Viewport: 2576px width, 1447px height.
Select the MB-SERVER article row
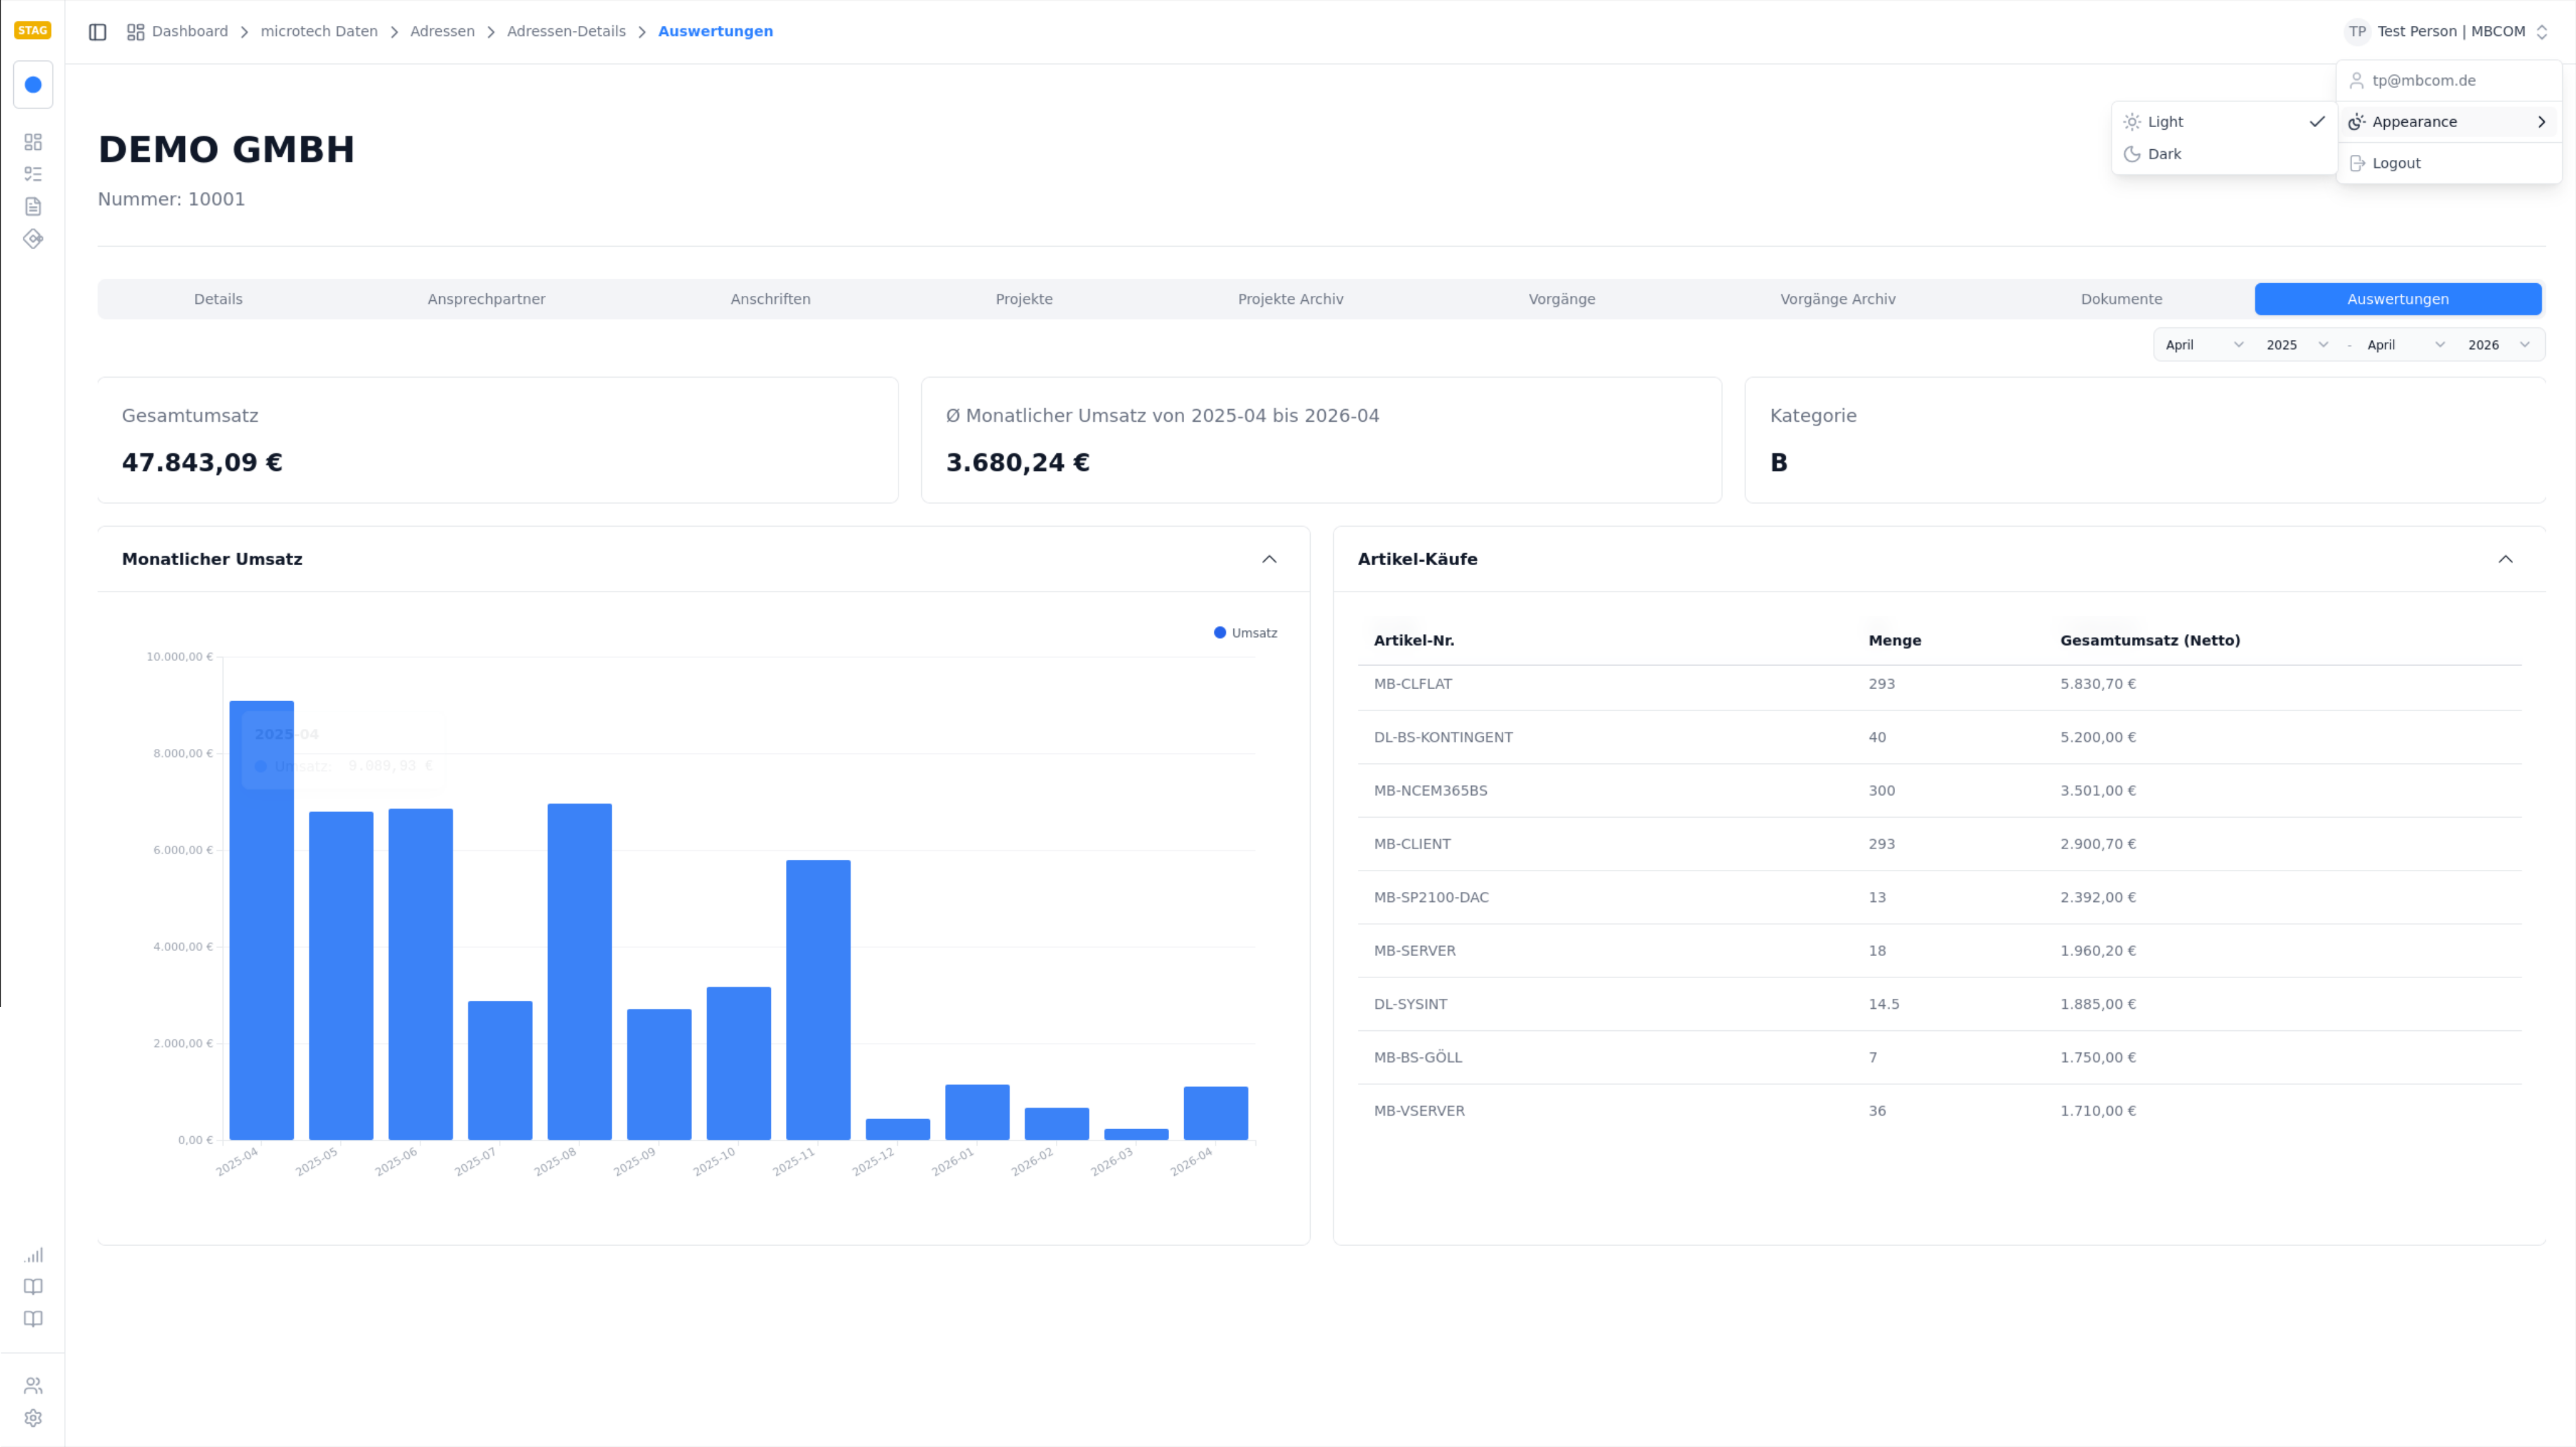click(1939, 951)
